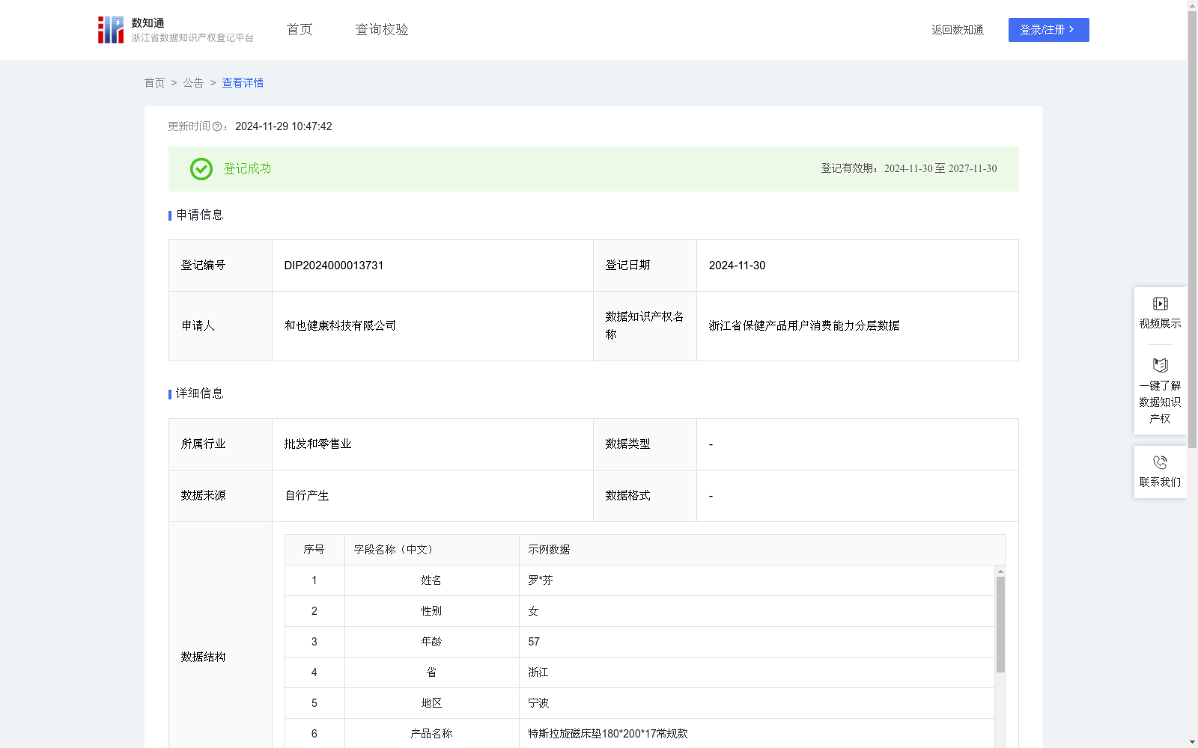Click the 产品名称 field row
The height and width of the screenshot is (748, 1198).
tap(639, 734)
